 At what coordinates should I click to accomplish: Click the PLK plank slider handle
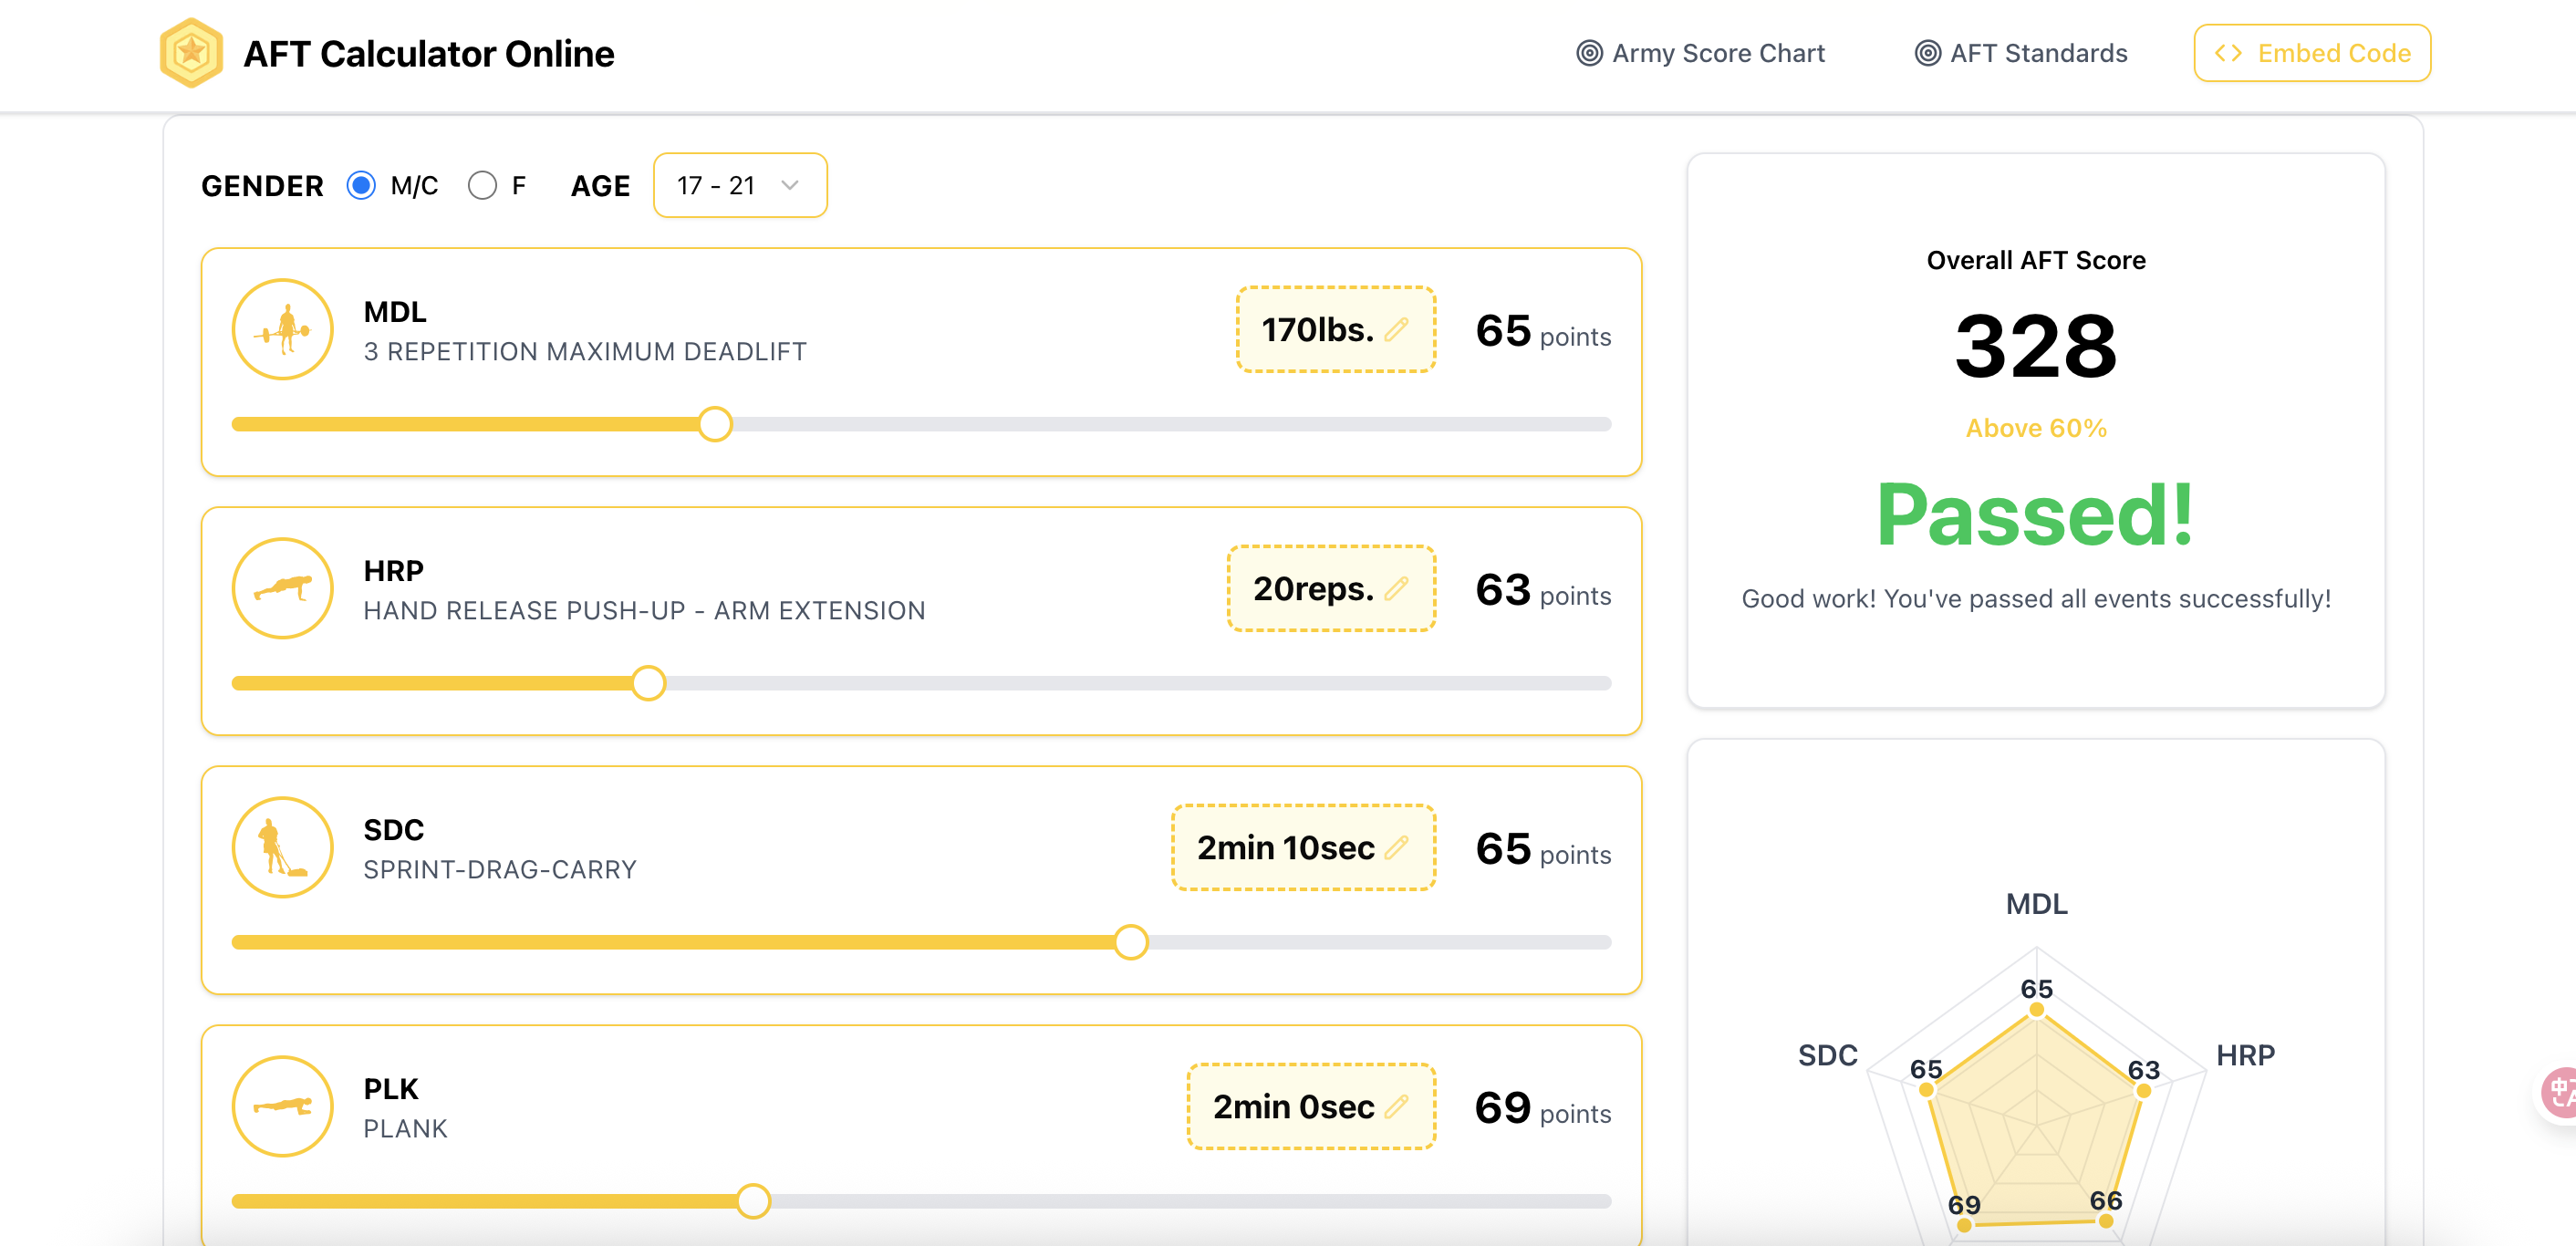point(753,1201)
